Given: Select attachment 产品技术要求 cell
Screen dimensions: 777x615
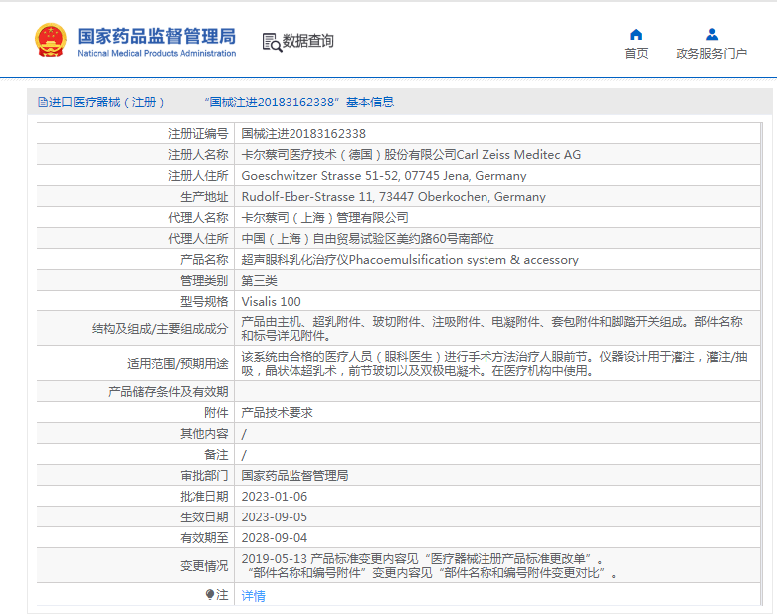Looking at the screenshot, I should tap(497, 412).
